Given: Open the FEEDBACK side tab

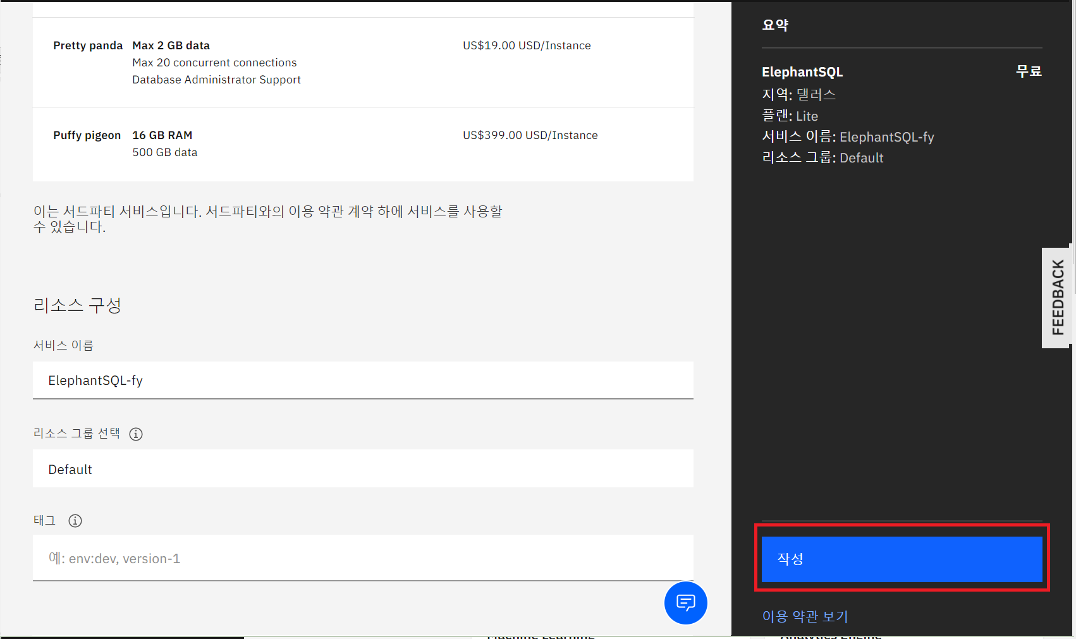Looking at the screenshot, I should (1057, 297).
